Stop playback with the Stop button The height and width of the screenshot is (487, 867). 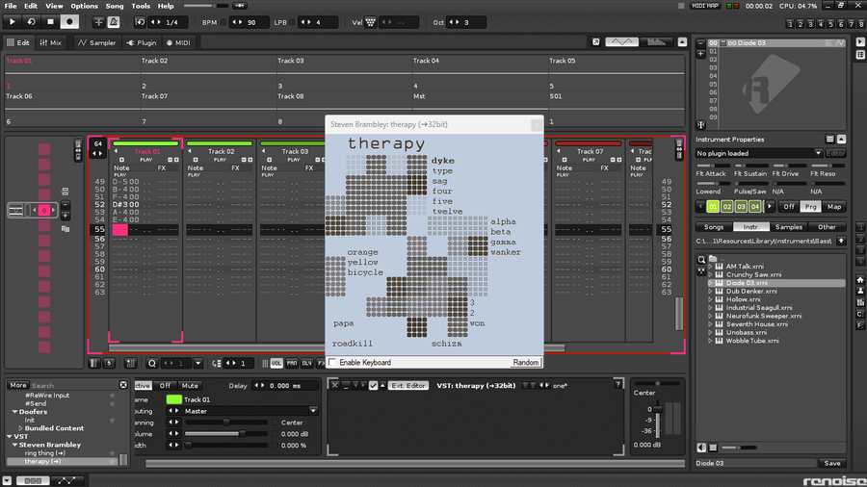[50, 22]
